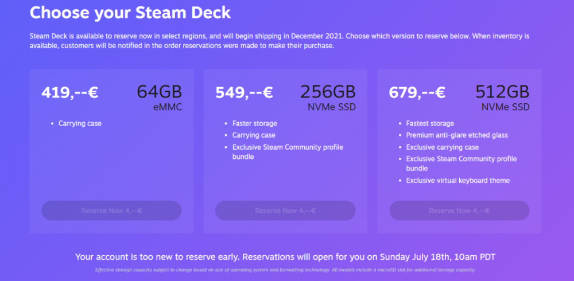The image size is (574, 281).
Task: Select the 419,--€ price text
Action: coord(69,92)
